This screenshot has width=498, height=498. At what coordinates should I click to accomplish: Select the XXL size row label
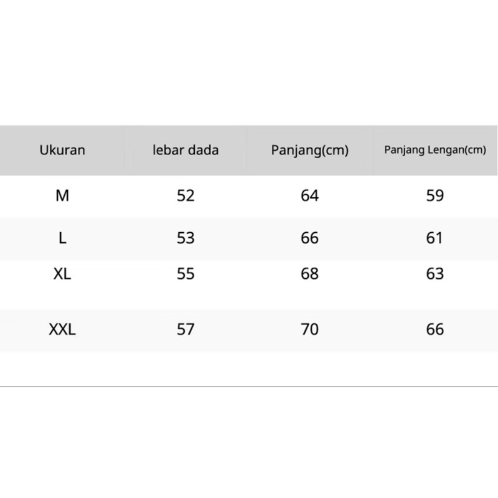62,329
